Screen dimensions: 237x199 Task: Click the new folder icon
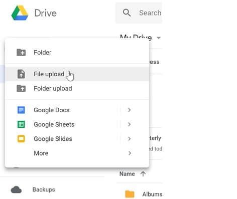click(21, 53)
